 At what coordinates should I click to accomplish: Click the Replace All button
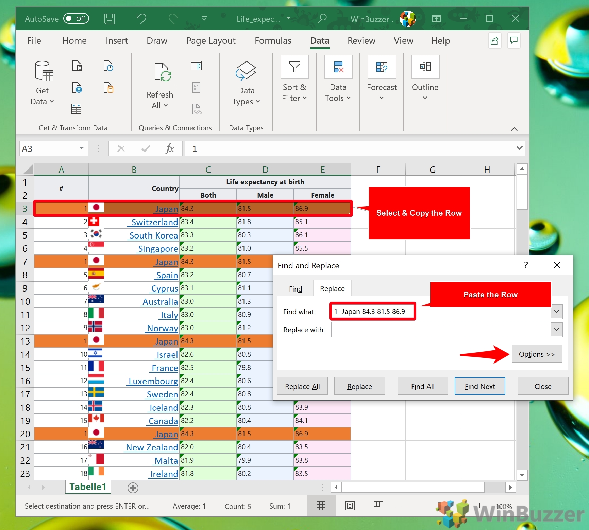tap(302, 386)
